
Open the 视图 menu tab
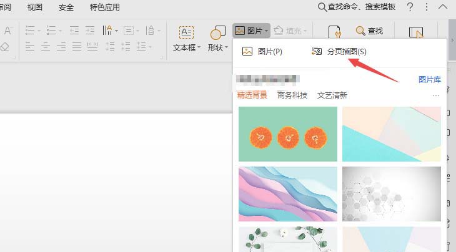pyautogui.click(x=34, y=7)
